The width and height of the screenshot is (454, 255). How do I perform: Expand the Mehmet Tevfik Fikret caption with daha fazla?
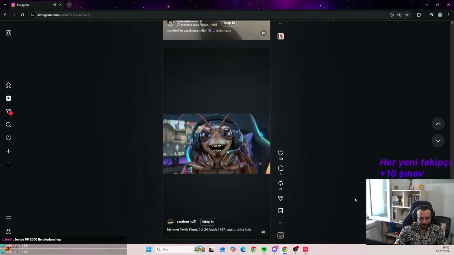[244, 229]
